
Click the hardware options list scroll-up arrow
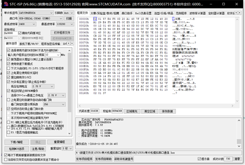point(69,51)
